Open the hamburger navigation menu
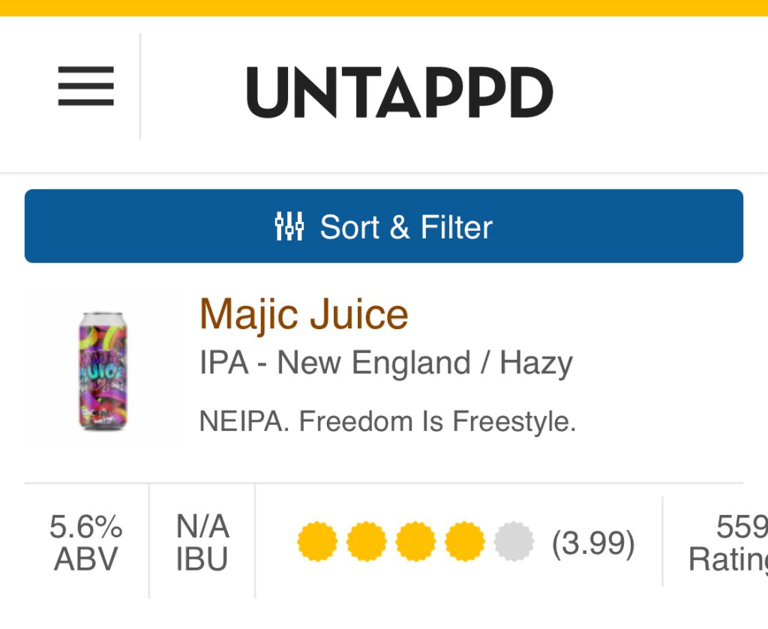Viewport: 768px width, 629px height. pos(85,86)
